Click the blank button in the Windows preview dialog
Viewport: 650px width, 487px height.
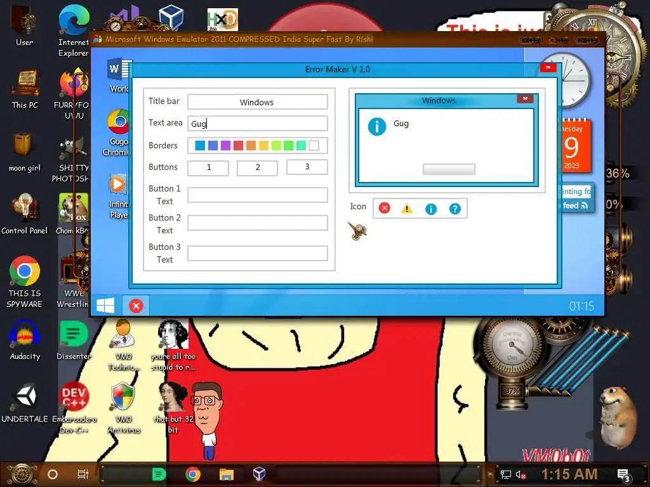click(449, 169)
